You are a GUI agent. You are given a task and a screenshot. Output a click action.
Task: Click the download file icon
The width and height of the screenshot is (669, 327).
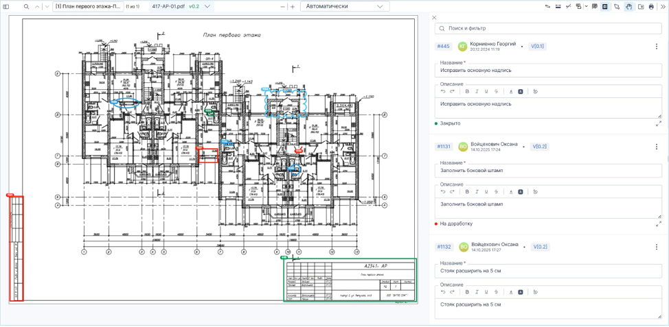640,6
